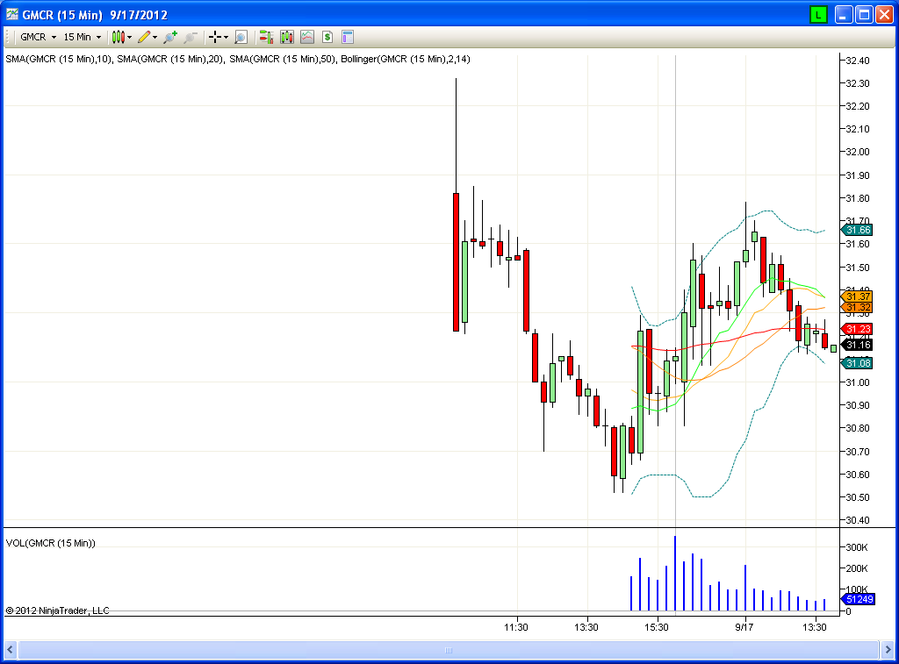Click the candlestick chart style icon
The height and width of the screenshot is (664, 899).
point(119,37)
